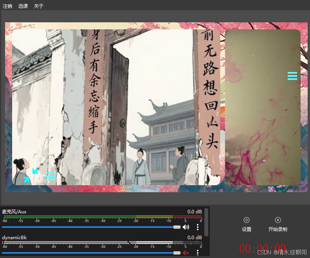Viewport: 310px width, 258px height.
Task: Click the dynamicBk 0.0 dB value
Action: pos(195,237)
